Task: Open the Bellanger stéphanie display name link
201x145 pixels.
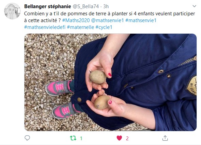Action: tap(48, 6)
